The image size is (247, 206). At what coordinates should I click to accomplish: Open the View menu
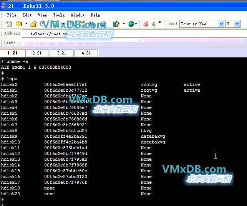click(x=42, y=15)
